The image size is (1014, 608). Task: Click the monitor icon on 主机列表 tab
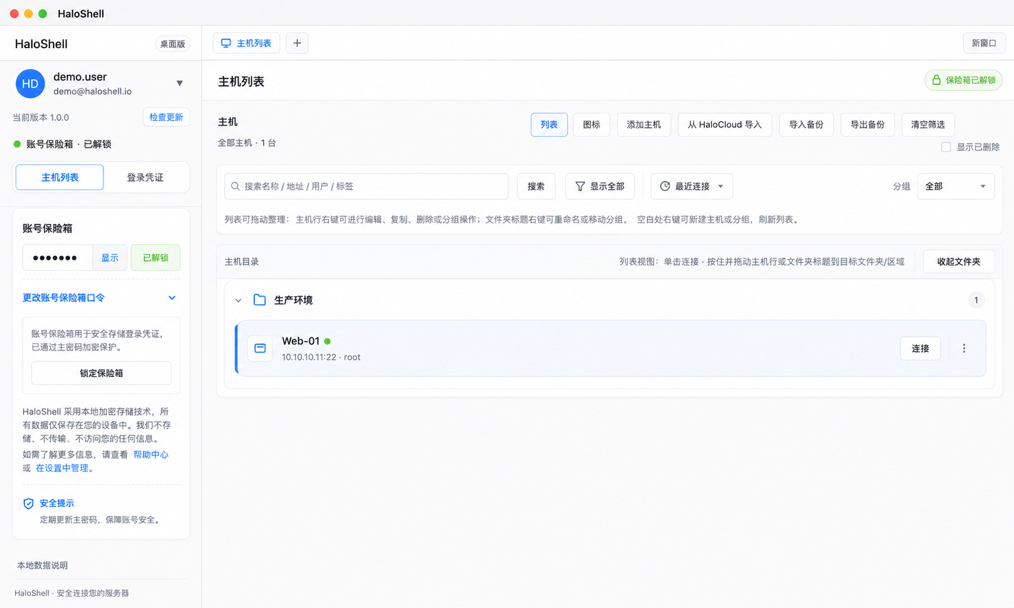226,43
